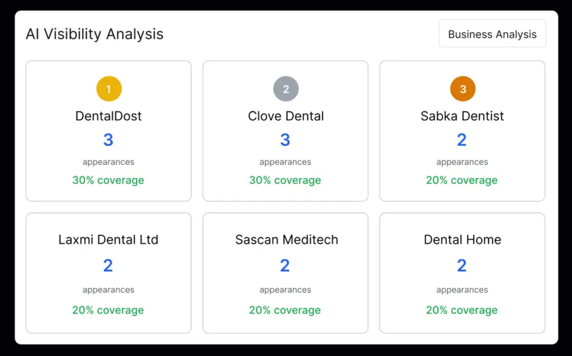Select the Clove Dental card
Viewport: 572px width, 356px height.
pyautogui.click(x=285, y=130)
